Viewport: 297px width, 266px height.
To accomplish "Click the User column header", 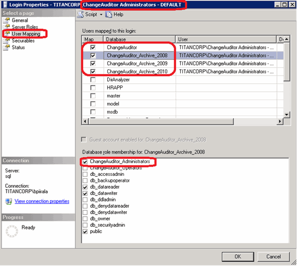I will [226, 39].
